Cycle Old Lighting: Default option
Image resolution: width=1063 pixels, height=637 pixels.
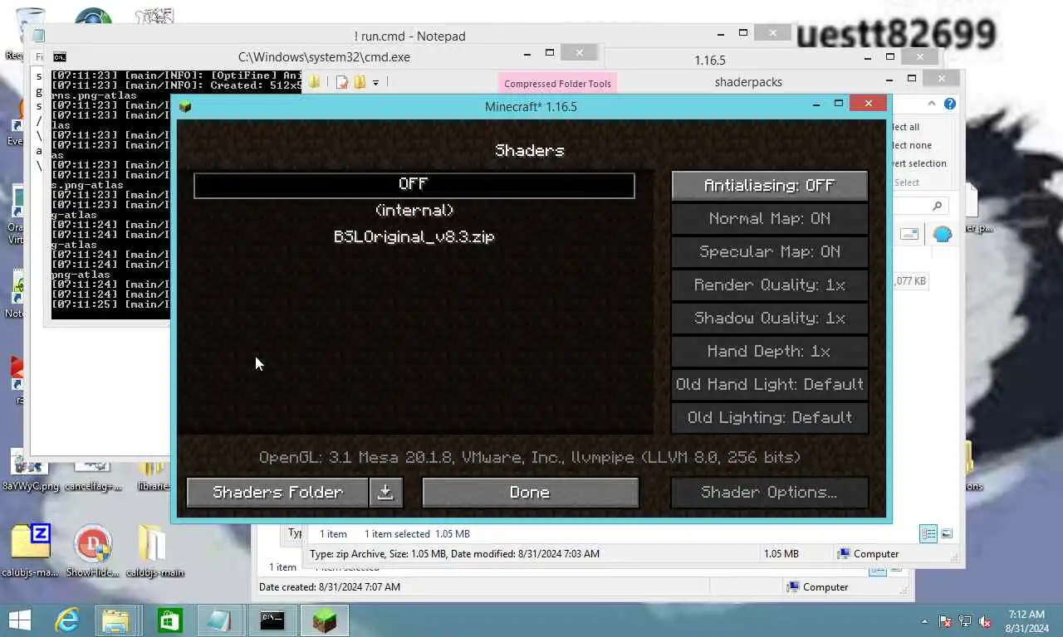(769, 418)
